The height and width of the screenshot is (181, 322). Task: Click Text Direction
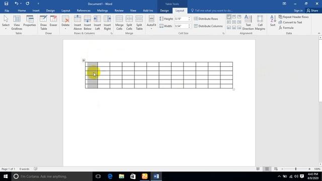pyautogui.click(x=248, y=22)
